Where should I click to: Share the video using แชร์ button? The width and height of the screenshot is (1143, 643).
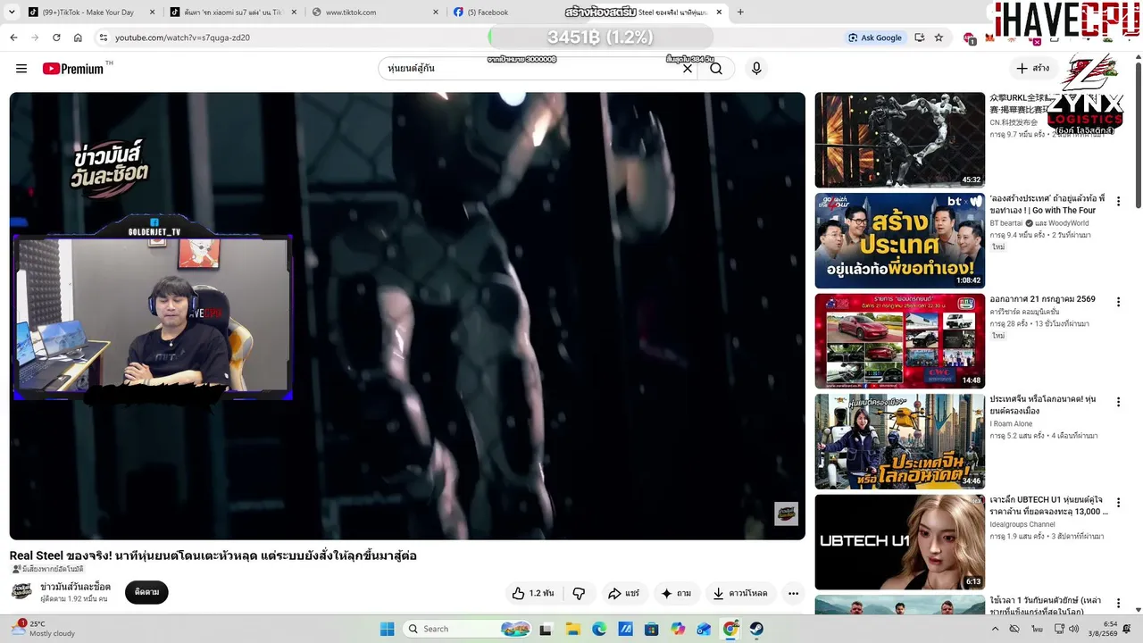click(x=623, y=593)
